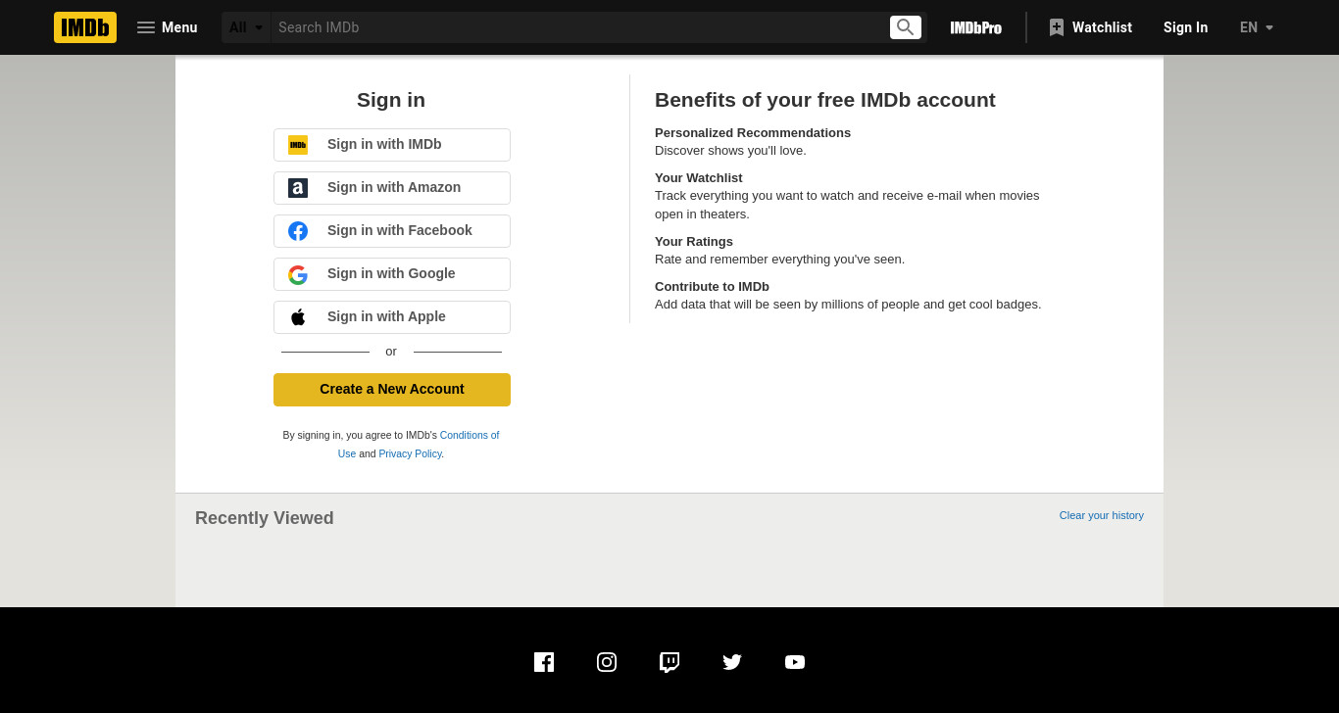Viewport: 1339px width, 713px height.
Task: Open the Conditions of Use link
Action: coord(469,435)
